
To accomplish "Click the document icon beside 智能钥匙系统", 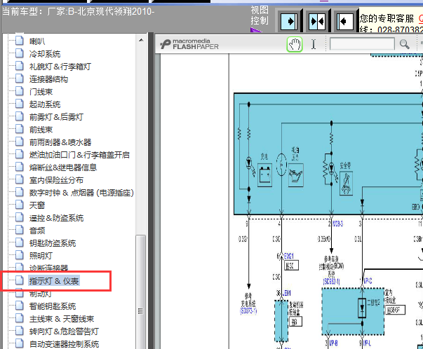I will click(x=20, y=306).
